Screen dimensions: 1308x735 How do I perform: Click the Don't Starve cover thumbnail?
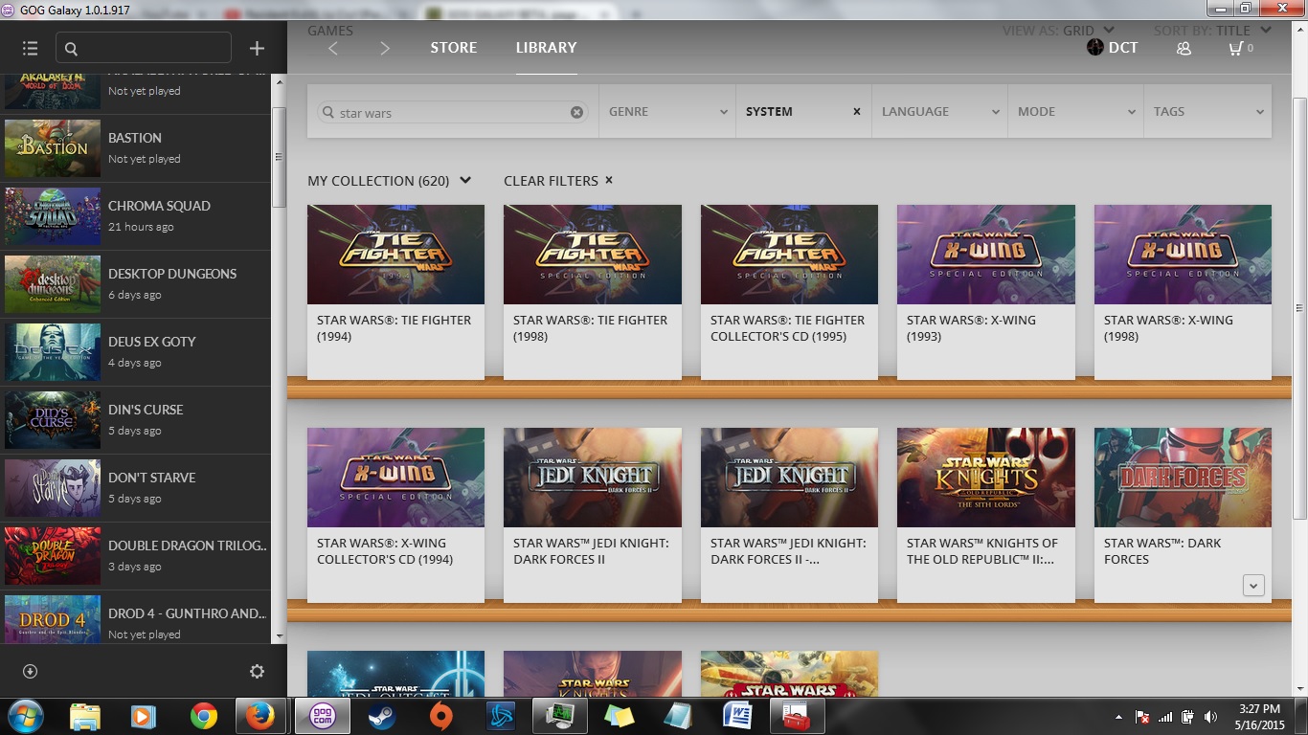point(53,488)
